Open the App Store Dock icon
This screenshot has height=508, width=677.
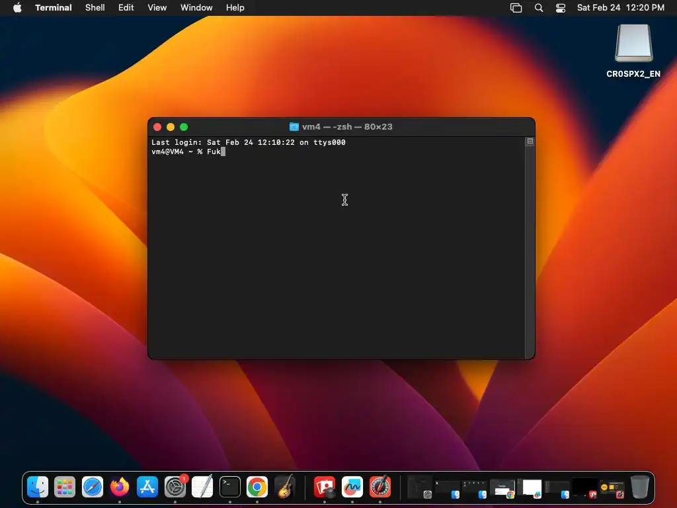pos(147,487)
